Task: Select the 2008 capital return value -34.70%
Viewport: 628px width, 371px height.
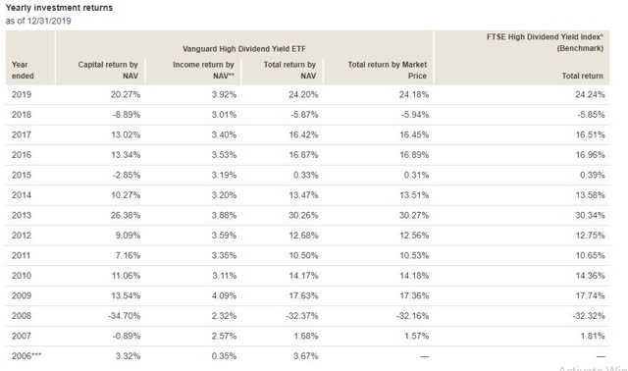Action: [125, 316]
